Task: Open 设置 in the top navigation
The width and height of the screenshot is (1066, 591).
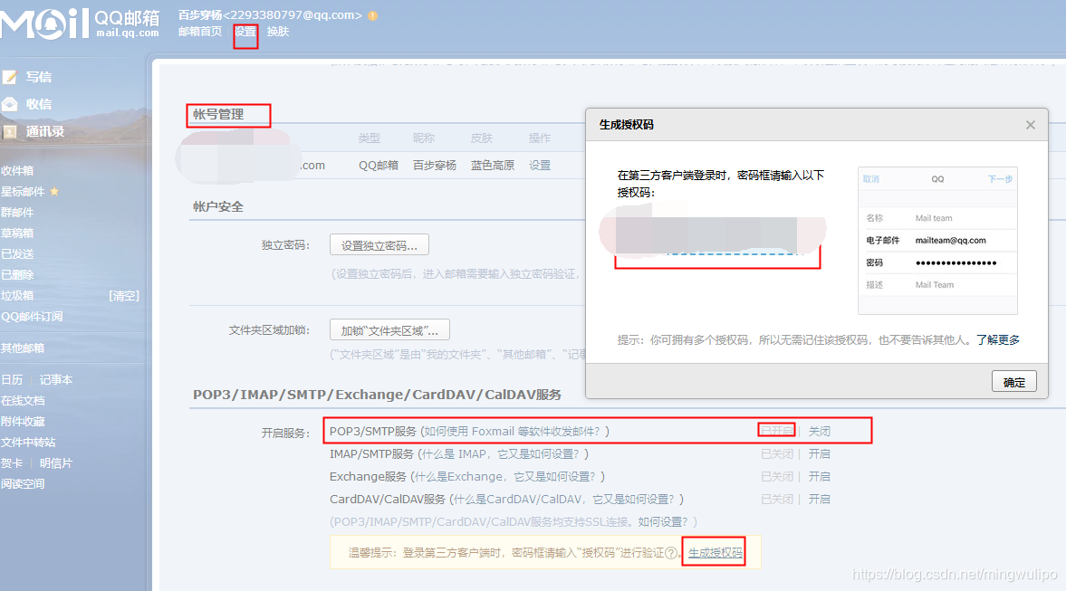Action: 245,32
